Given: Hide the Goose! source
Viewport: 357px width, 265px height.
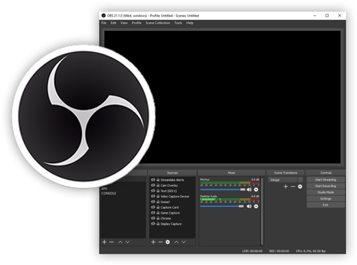Looking at the screenshot, I should click(x=153, y=201).
